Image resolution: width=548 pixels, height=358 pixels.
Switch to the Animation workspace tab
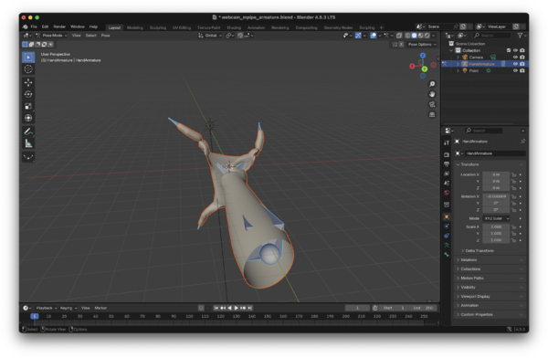click(x=256, y=27)
